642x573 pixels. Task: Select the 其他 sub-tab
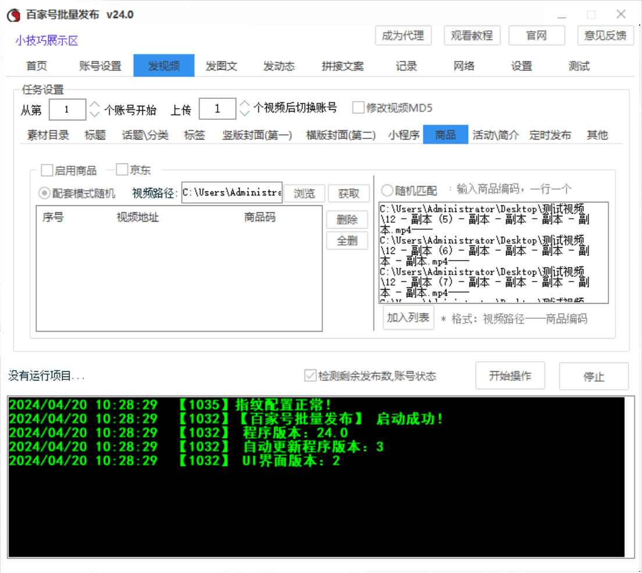coord(597,135)
